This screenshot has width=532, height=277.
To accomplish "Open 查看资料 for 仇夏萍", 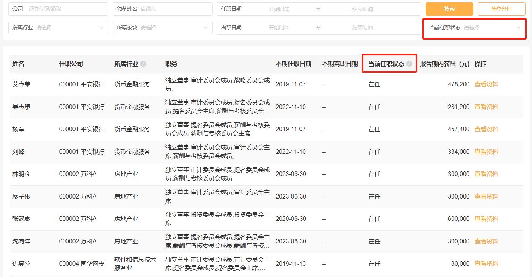I will click(486, 264).
